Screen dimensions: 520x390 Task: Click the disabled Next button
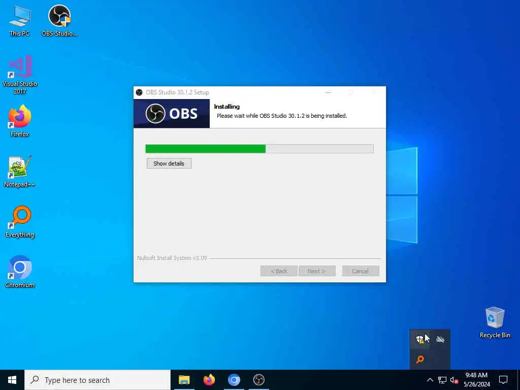(317, 271)
